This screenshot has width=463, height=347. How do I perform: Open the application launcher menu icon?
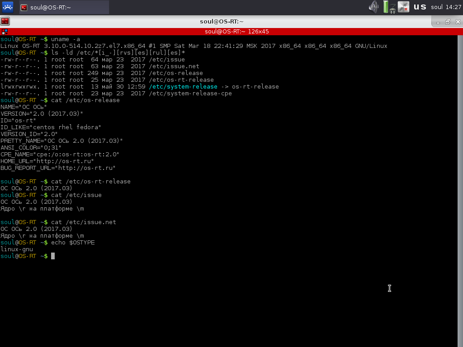(x=8, y=7)
